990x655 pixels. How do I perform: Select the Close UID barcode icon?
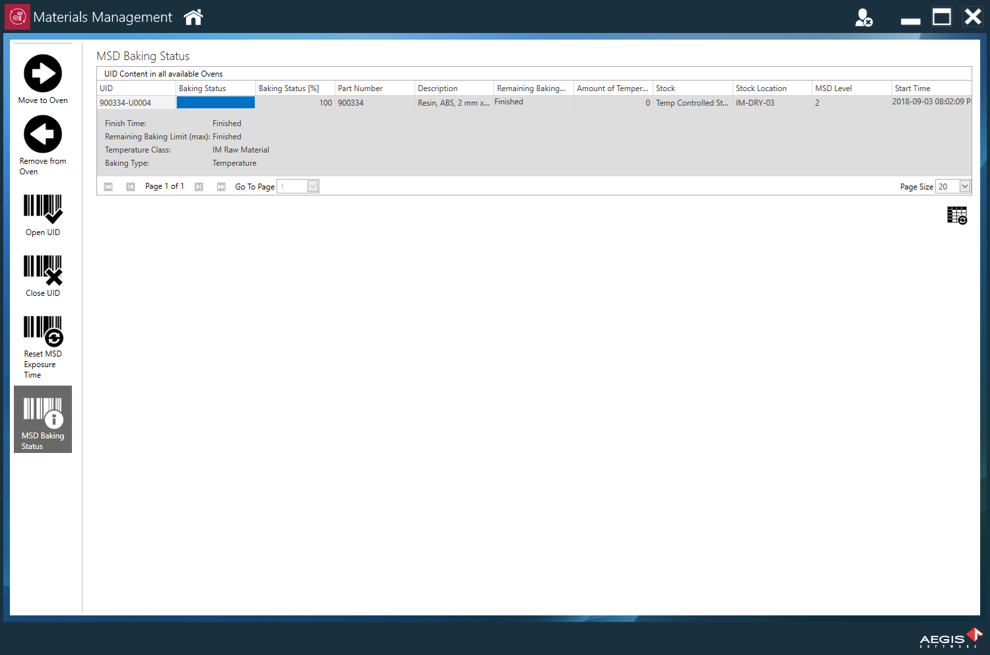(43, 269)
